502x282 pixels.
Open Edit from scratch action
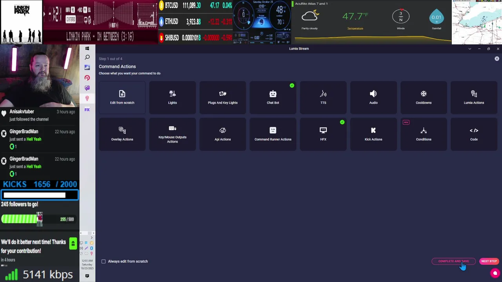point(122,97)
